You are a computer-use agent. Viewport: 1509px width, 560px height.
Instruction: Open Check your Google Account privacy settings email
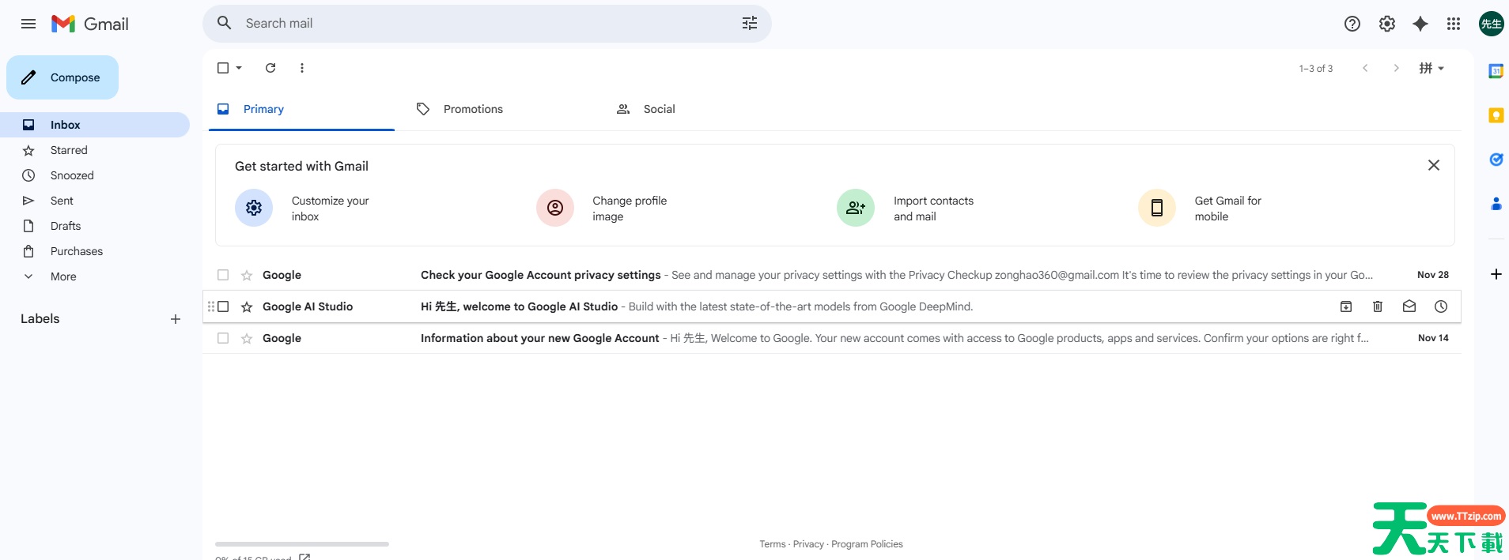point(832,275)
